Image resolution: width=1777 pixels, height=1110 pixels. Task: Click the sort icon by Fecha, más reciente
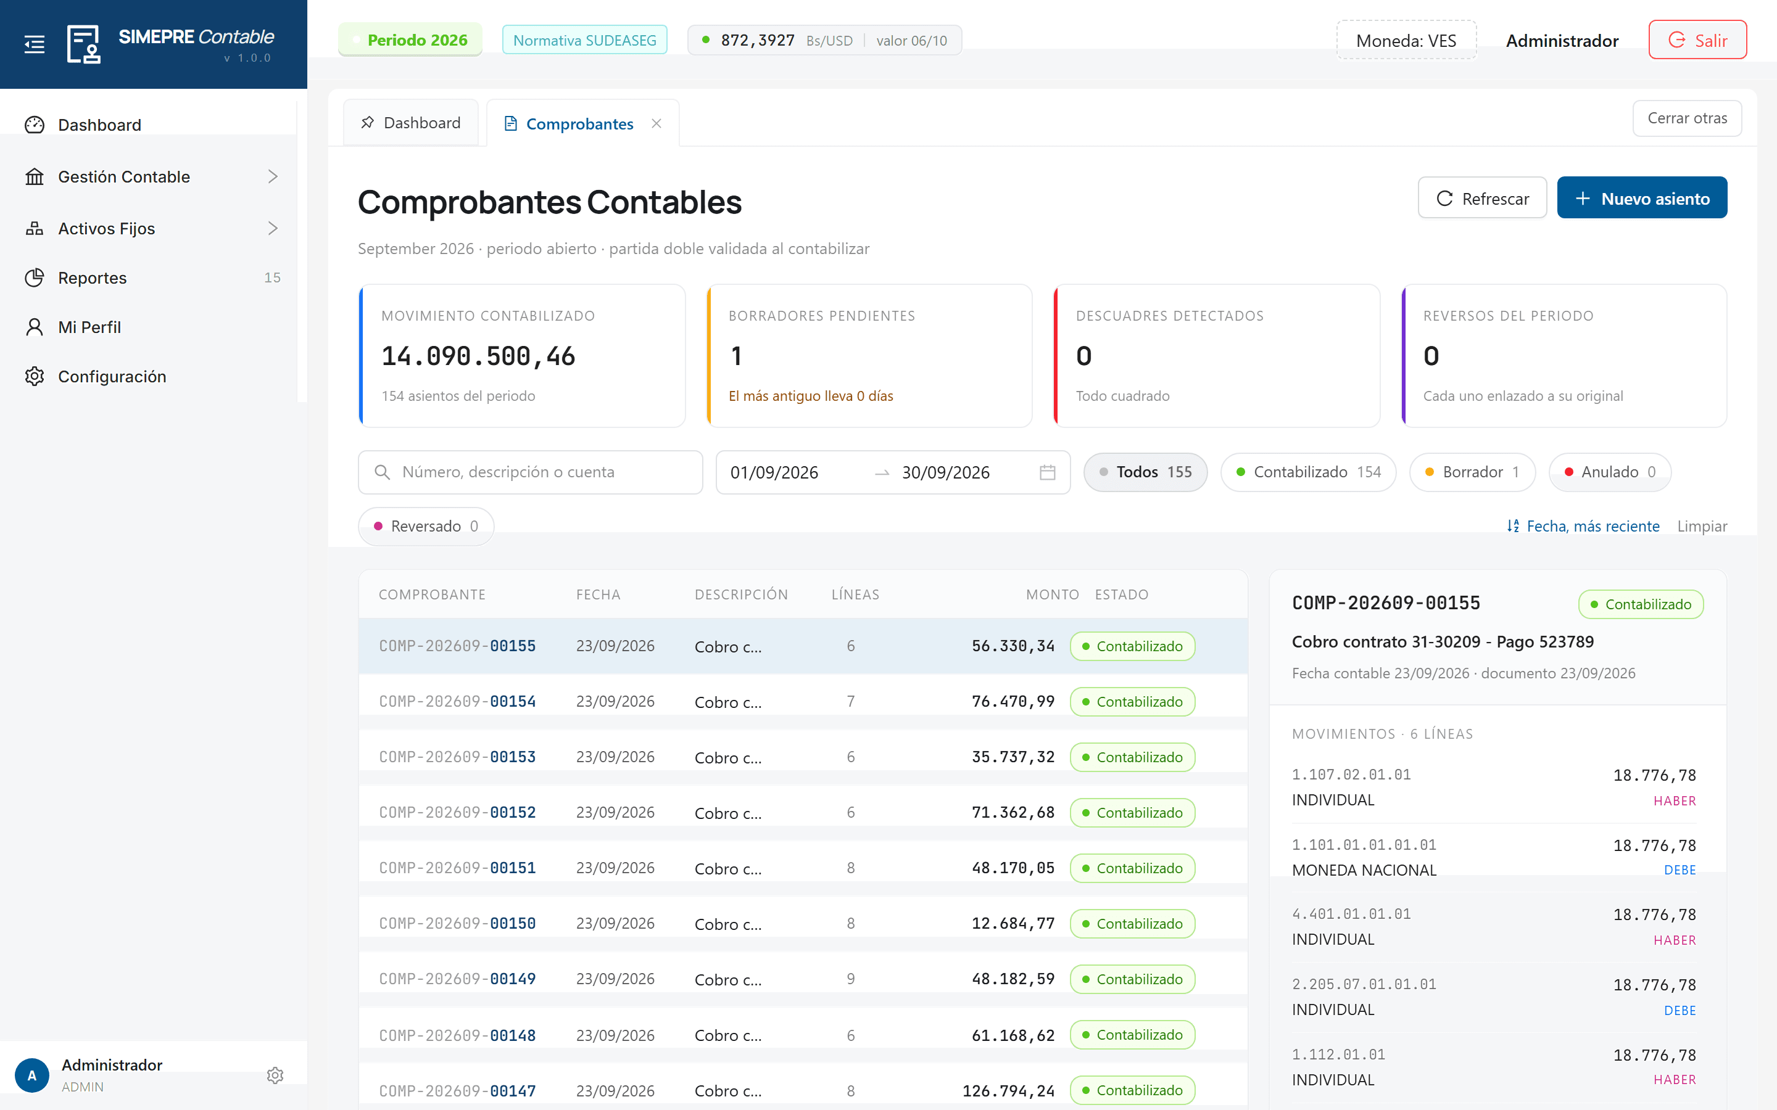coord(1513,525)
